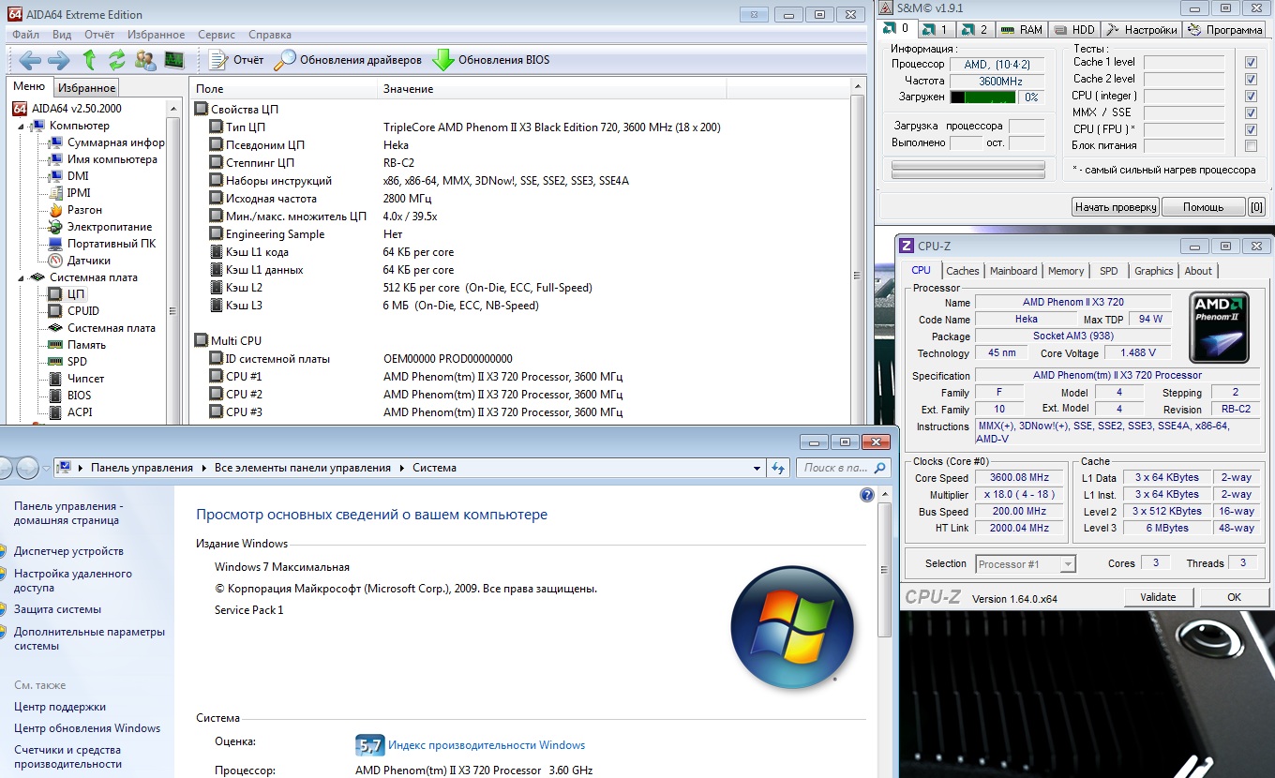Switch to CPU-Z Graphics tab
Viewport: 1275px width, 778px height.
click(x=1153, y=271)
